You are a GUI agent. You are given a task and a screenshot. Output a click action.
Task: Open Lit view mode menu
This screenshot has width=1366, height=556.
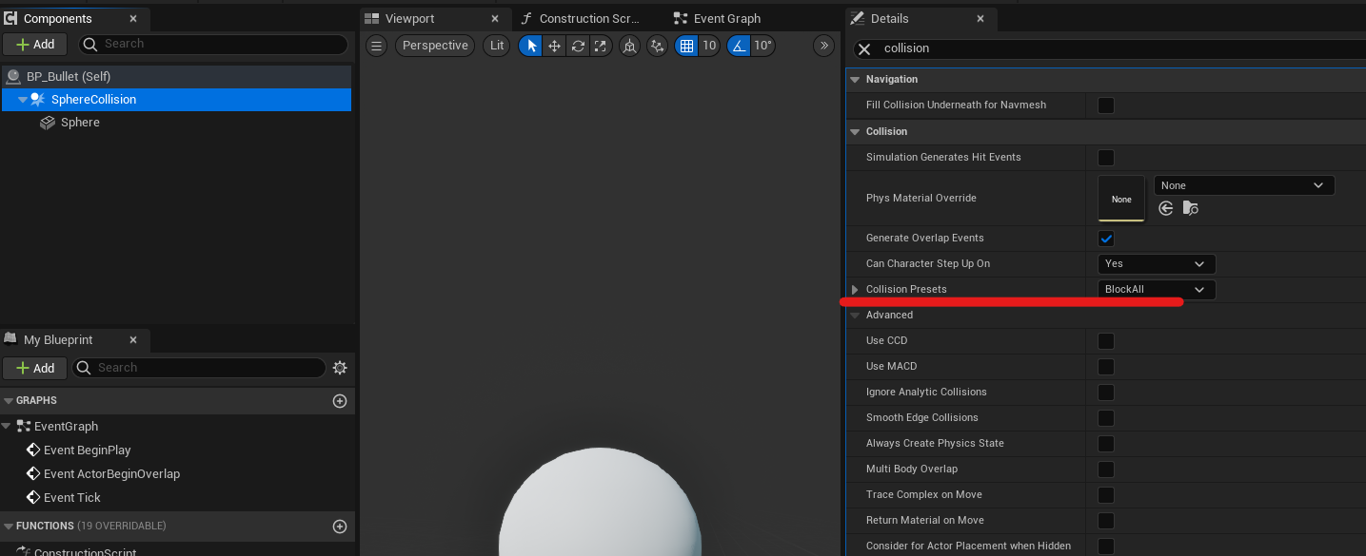(497, 46)
